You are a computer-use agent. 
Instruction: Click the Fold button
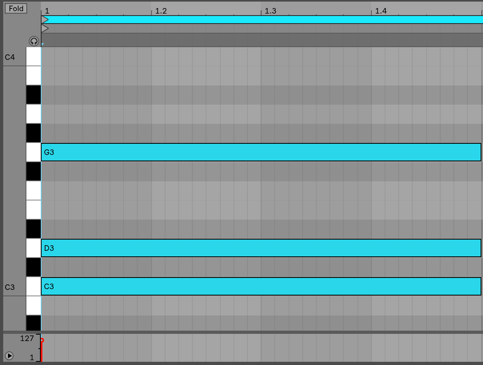pos(16,8)
